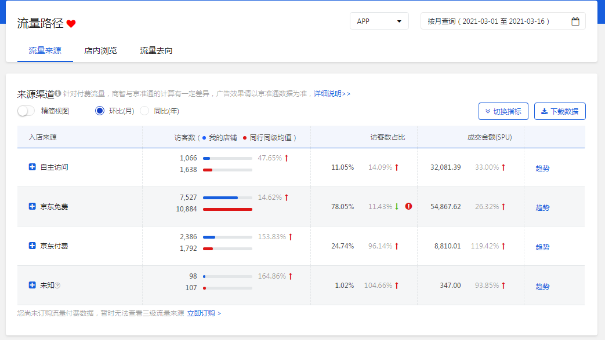Image resolution: width=605 pixels, height=340 pixels.
Task: Open 趋势 link for 未知 row
Action: (x=542, y=286)
